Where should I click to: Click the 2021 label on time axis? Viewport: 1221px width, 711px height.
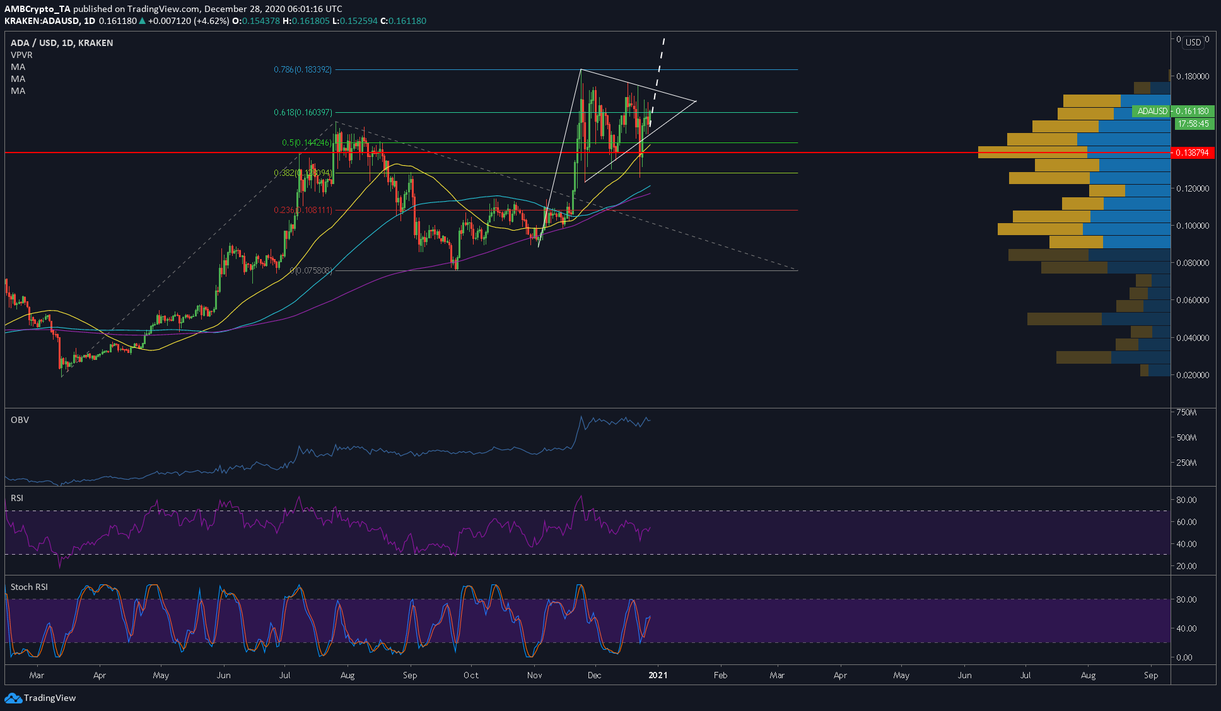658,675
